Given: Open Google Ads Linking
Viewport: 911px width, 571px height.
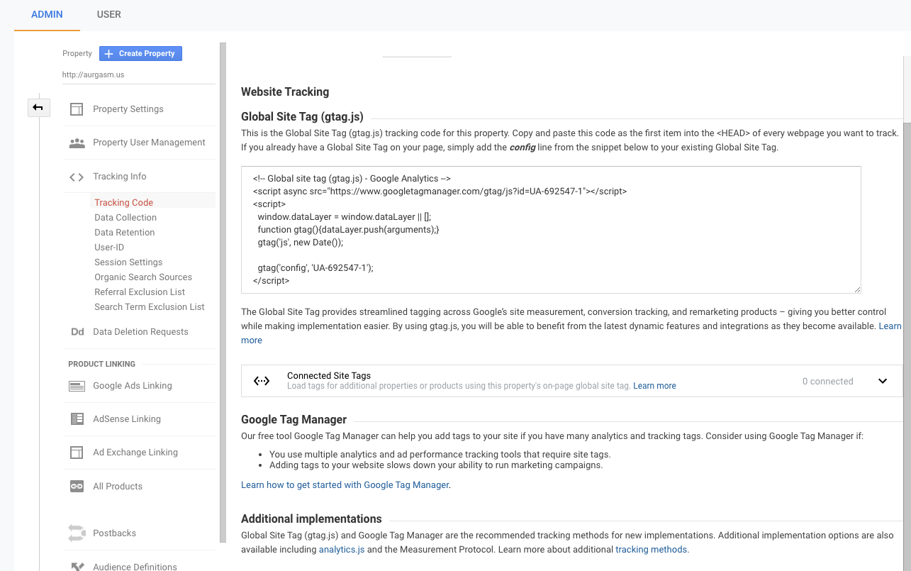Looking at the screenshot, I should coord(133,386).
